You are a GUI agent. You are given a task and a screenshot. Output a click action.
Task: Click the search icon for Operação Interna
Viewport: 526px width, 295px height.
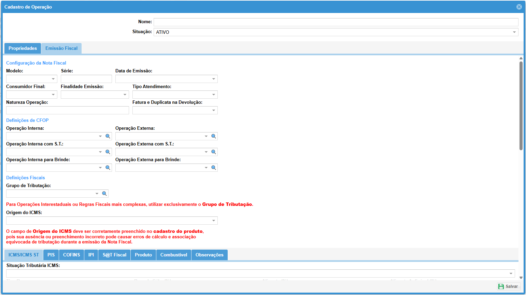pos(108,136)
